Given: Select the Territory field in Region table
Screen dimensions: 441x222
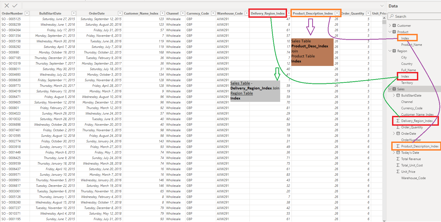Looking at the screenshot, I should 407,83.
